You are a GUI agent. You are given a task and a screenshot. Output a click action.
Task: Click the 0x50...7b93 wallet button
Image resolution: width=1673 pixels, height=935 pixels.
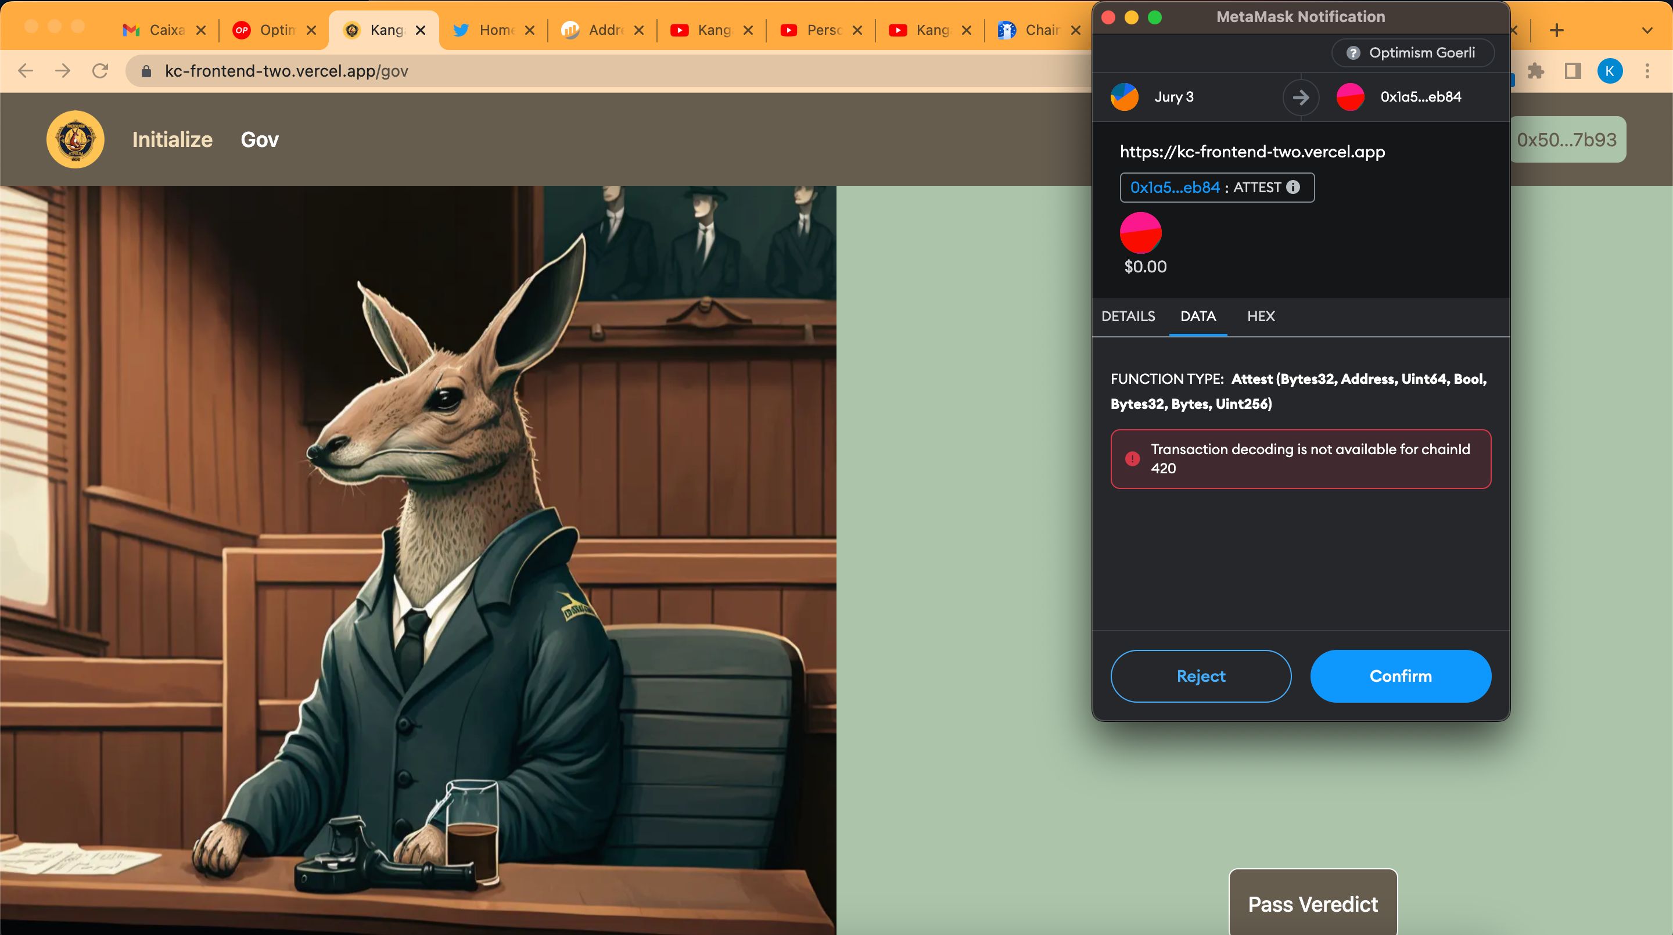(1568, 139)
